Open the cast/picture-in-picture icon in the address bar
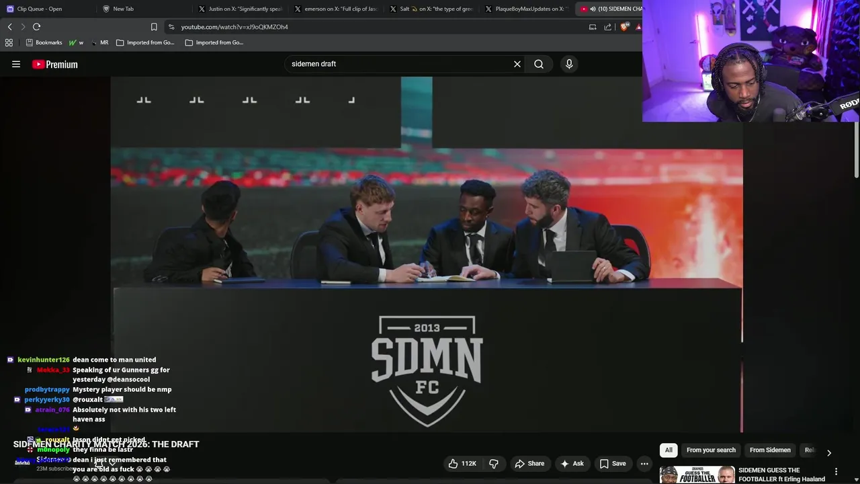The height and width of the screenshot is (484, 860). pos(593,27)
